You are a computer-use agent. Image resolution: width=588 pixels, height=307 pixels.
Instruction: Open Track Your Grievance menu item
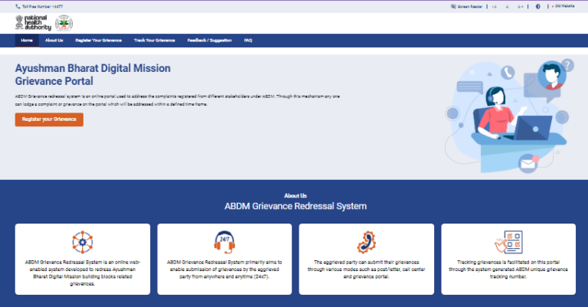coord(155,40)
